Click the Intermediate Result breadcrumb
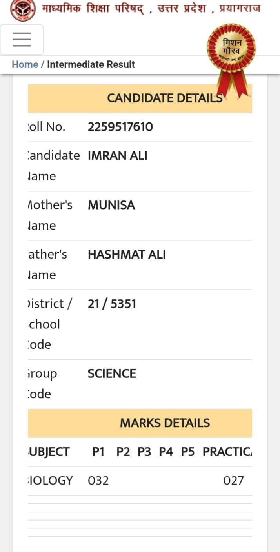Image resolution: width=280 pixels, height=552 pixels. [x=91, y=64]
